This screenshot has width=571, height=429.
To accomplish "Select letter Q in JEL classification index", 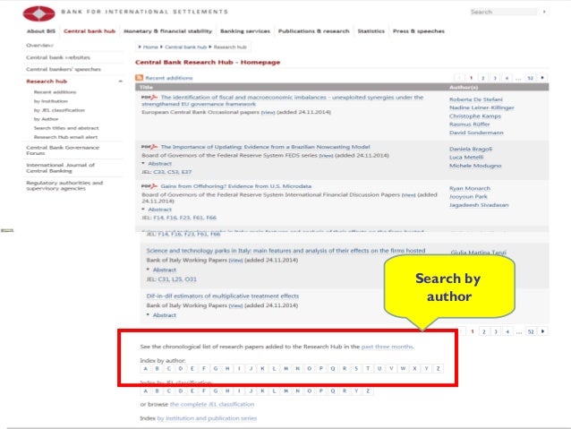I will (x=333, y=391).
